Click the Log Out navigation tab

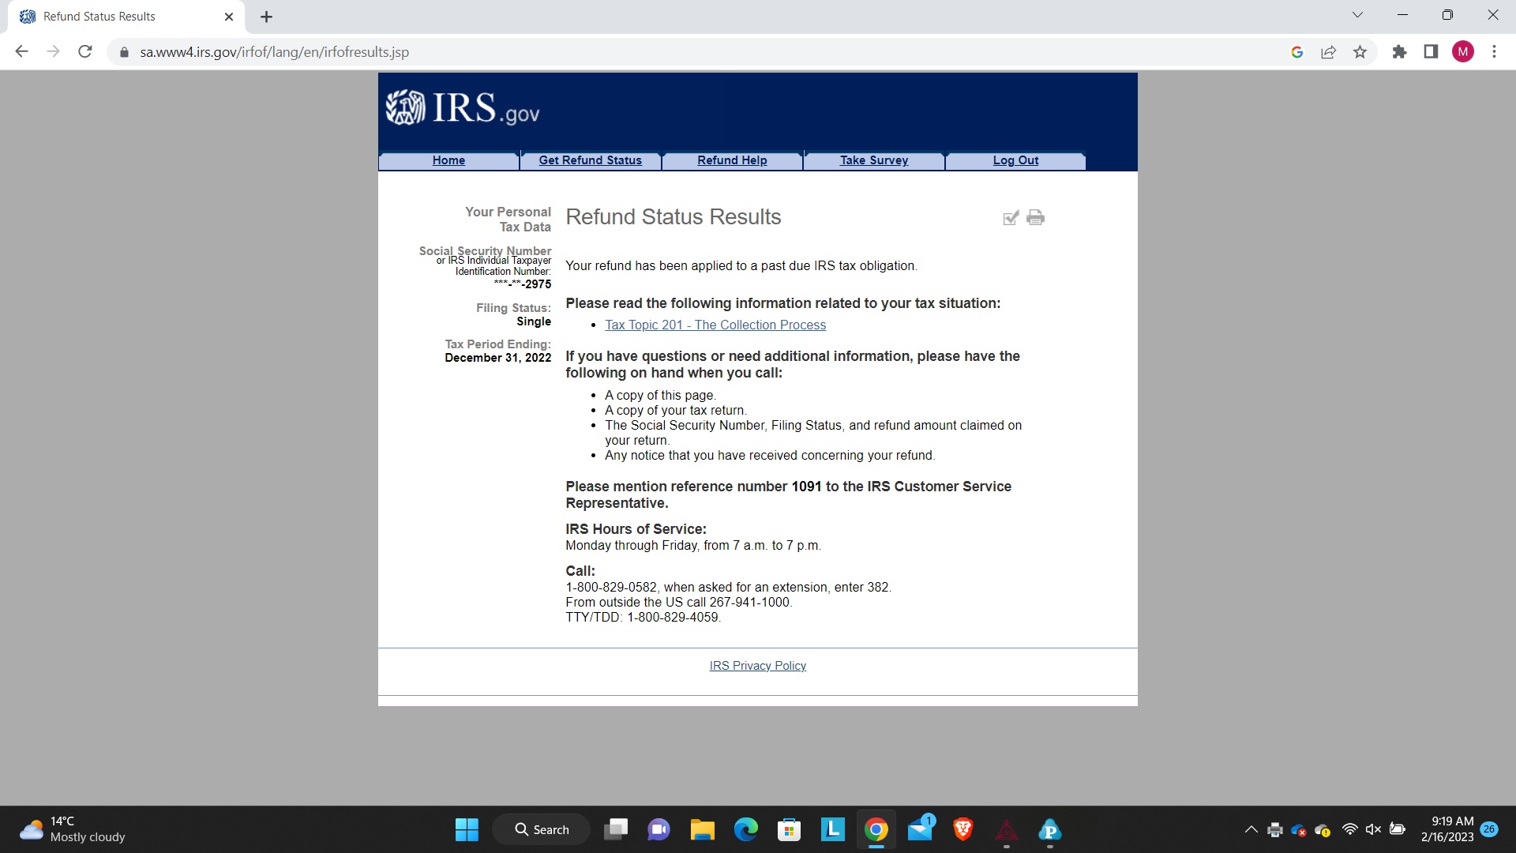pyautogui.click(x=1015, y=160)
